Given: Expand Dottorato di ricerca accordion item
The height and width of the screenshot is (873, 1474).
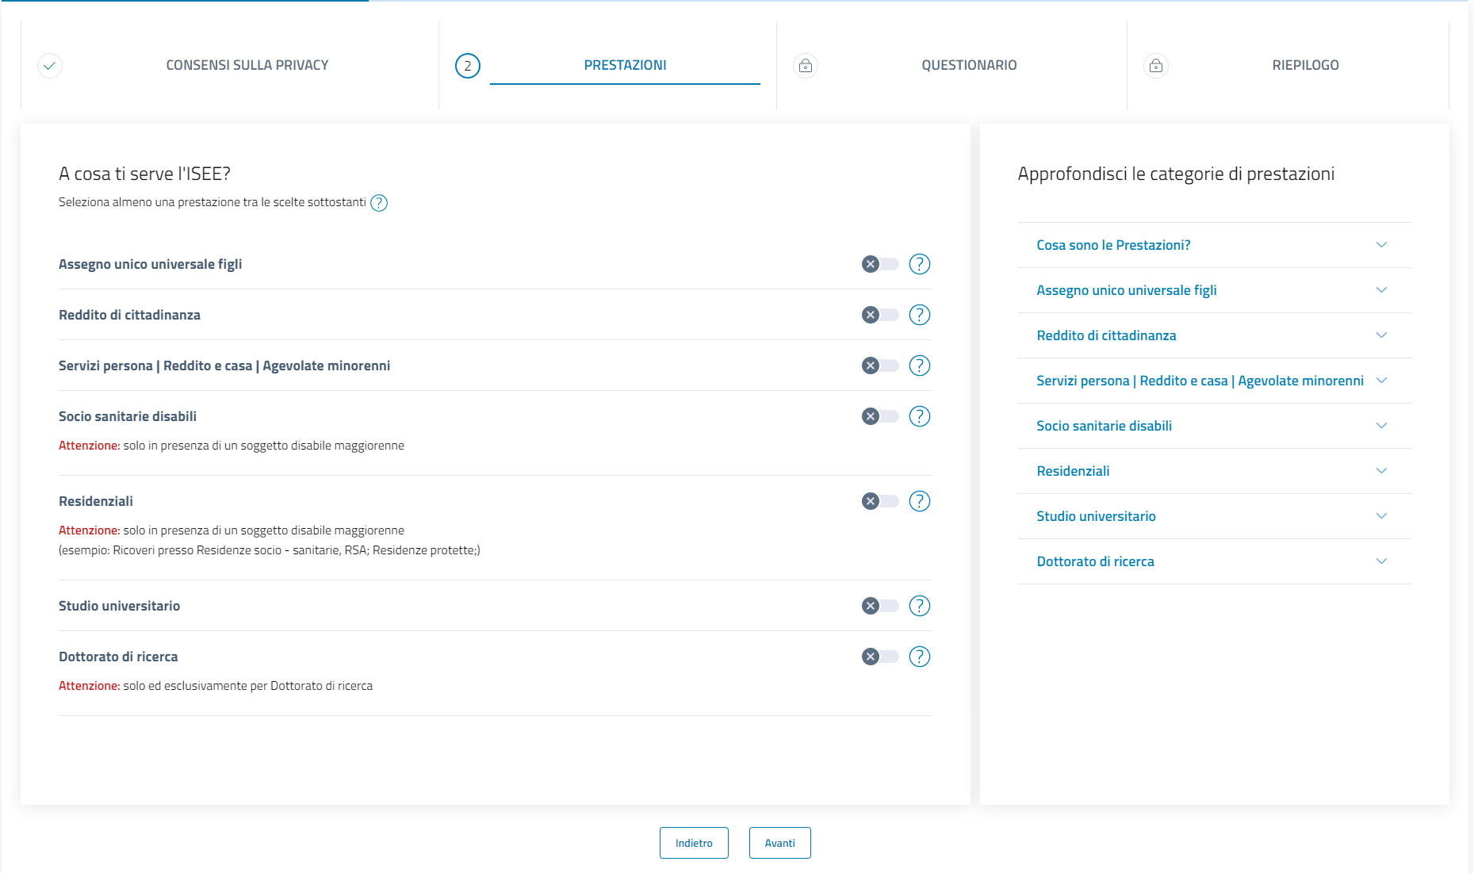Looking at the screenshot, I should 1213,561.
